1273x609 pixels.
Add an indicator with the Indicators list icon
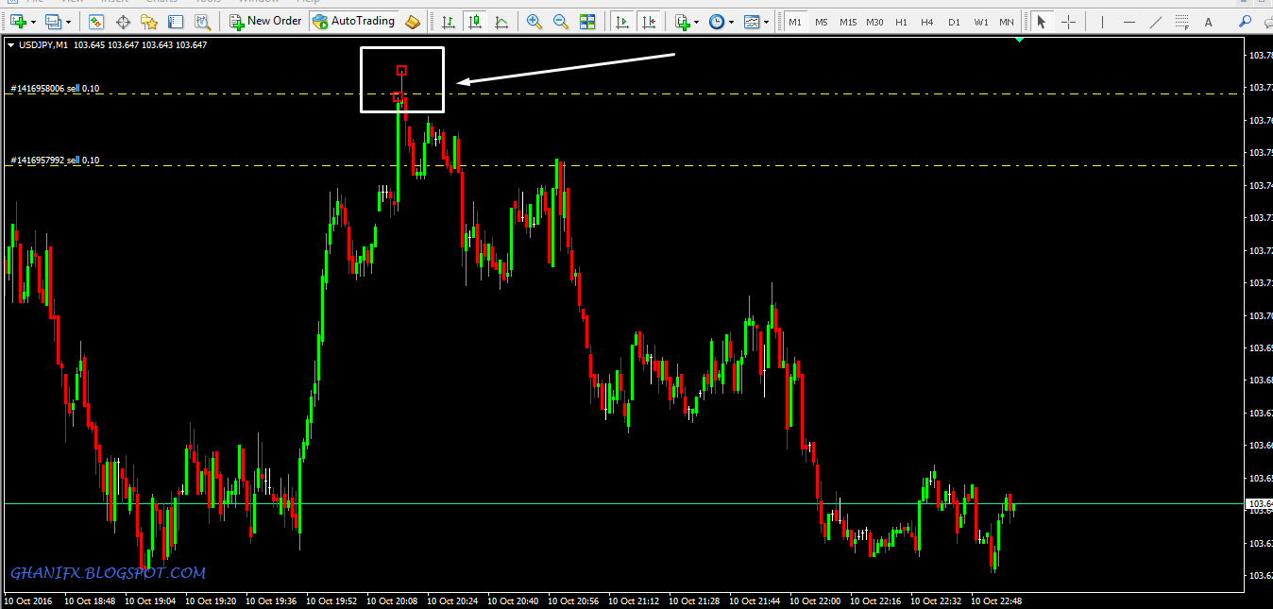click(x=683, y=21)
